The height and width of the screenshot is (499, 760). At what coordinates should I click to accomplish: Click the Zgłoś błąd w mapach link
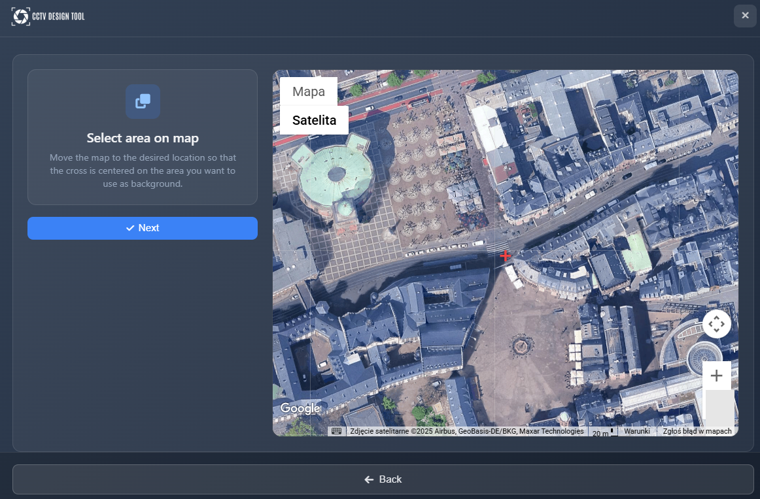(x=697, y=431)
